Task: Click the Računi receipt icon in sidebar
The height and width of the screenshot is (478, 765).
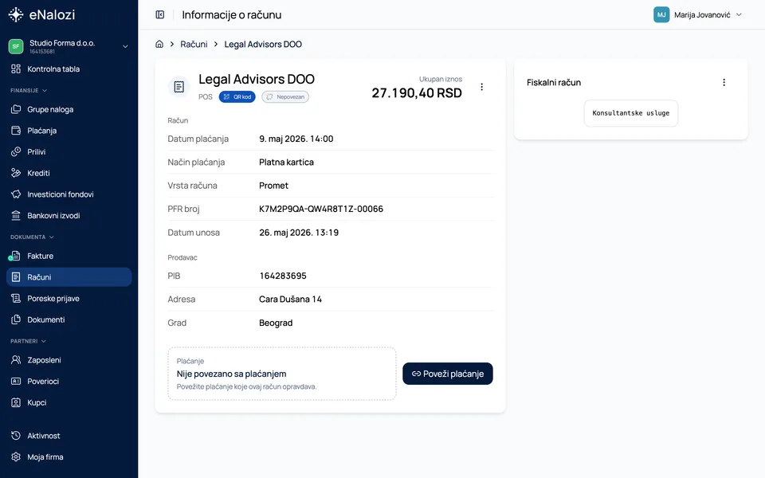Action: [x=16, y=277]
